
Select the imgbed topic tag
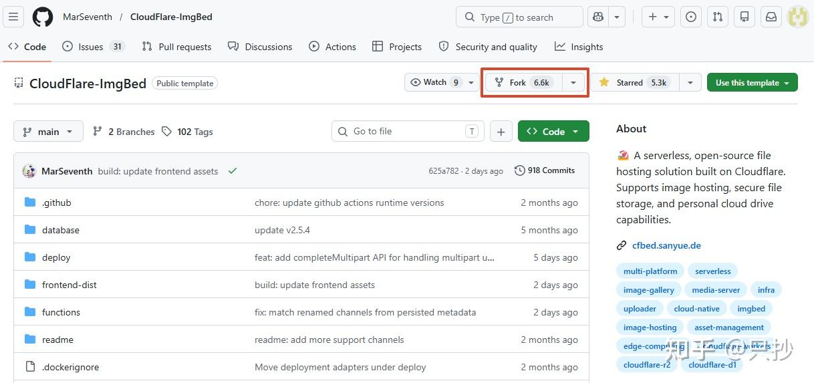751,309
